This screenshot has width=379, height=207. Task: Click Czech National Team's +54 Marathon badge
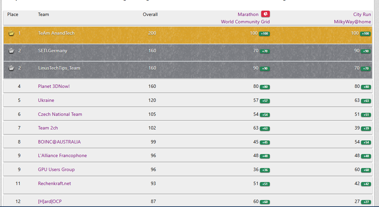coord(265,115)
